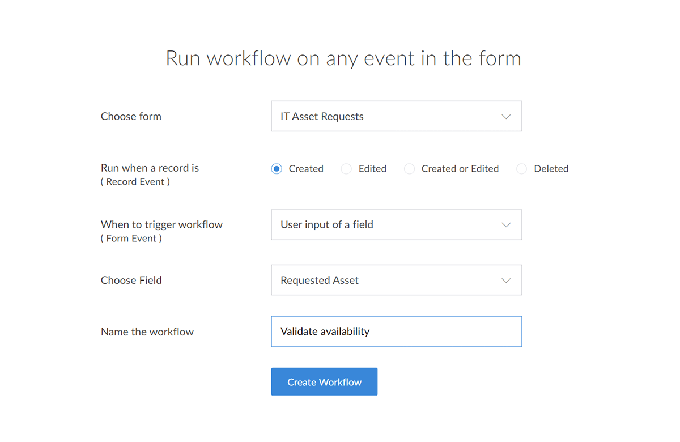
Task: Select the Deleted record event option
Action: [521, 168]
